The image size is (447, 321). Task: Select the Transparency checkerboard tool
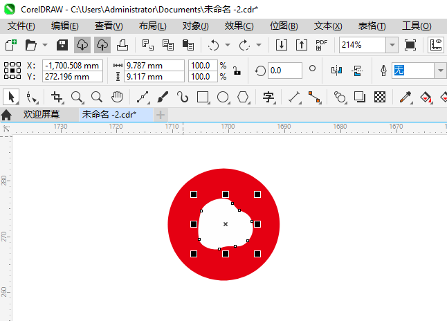click(x=380, y=98)
